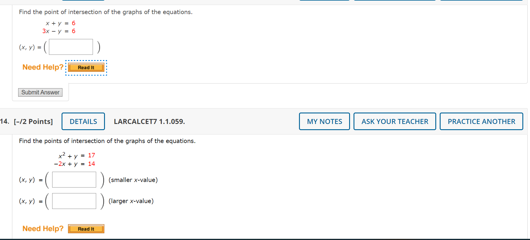Click the equation x + y = 6
The width and height of the screenshot is (530, 240).
[60, 23]
